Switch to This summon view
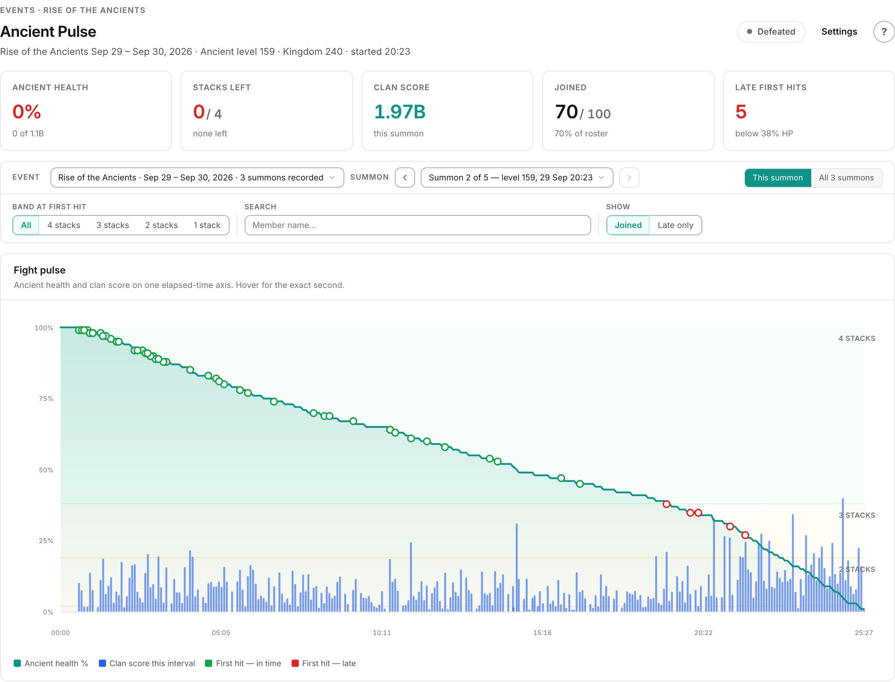The height and width of the screenshot is (682, 895). (x=777, y=178)
